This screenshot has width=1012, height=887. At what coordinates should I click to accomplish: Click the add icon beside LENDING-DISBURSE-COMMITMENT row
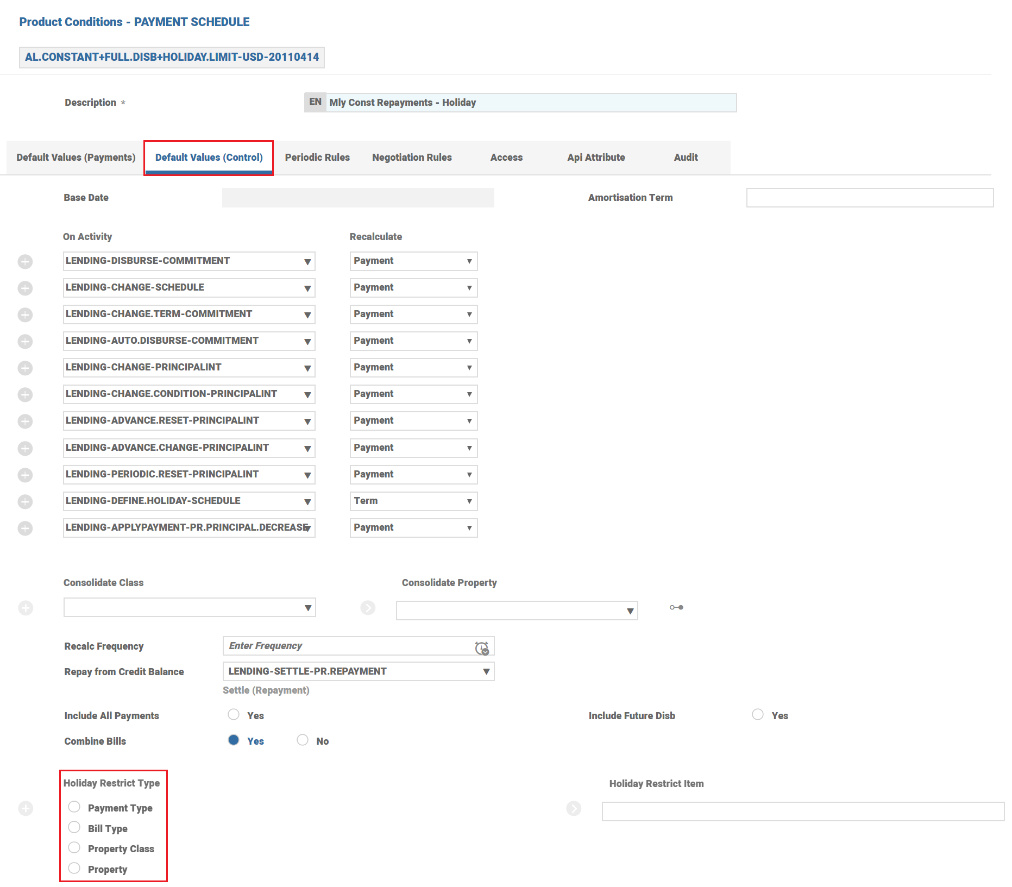click(x=25, y=262)
